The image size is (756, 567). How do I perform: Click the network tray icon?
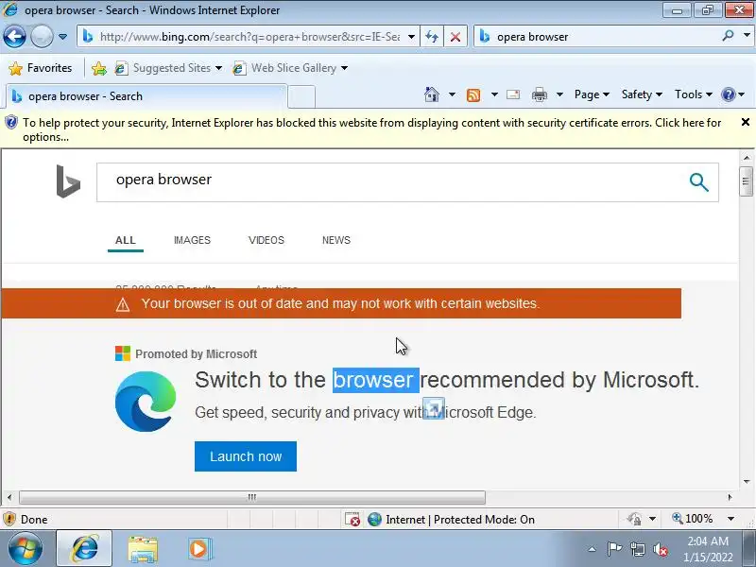638,549
